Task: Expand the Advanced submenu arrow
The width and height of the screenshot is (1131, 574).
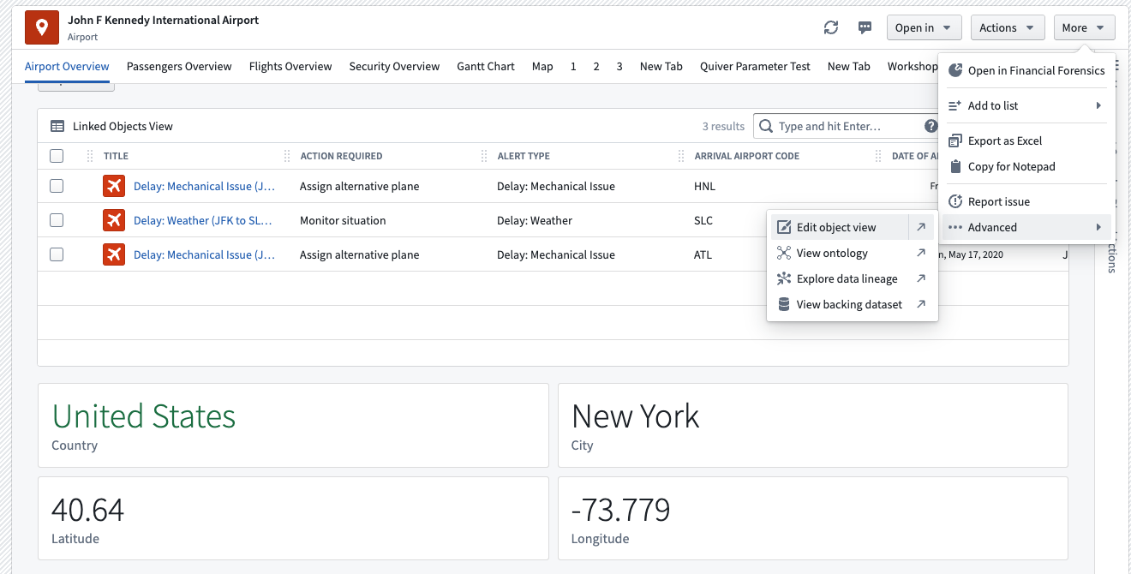Action: (1098, 227)
